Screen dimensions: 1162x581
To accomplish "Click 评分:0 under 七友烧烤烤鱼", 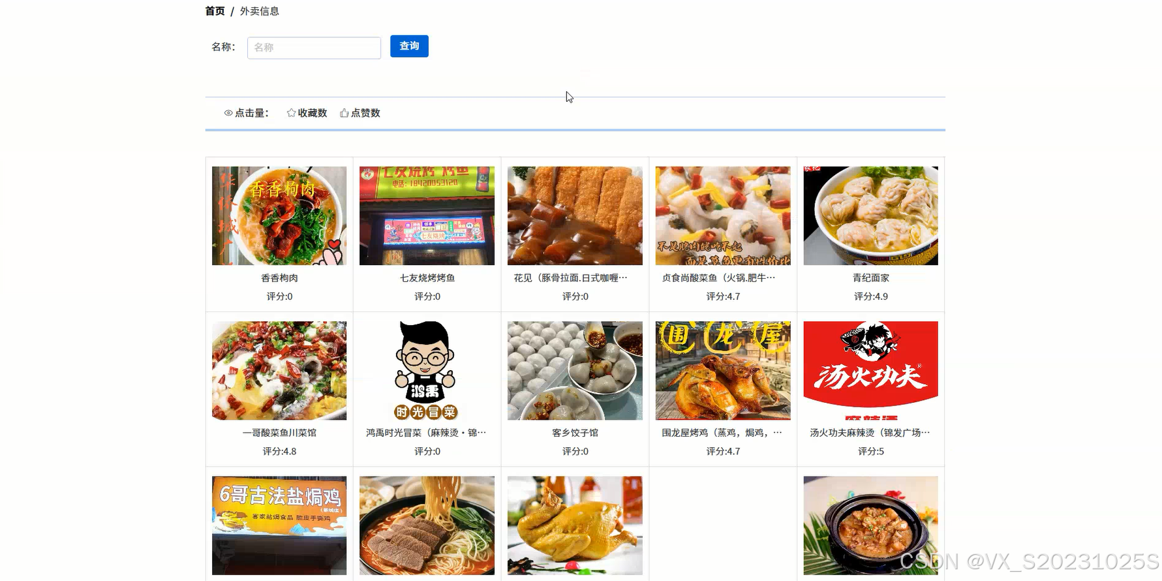I will tap(427, 296).
